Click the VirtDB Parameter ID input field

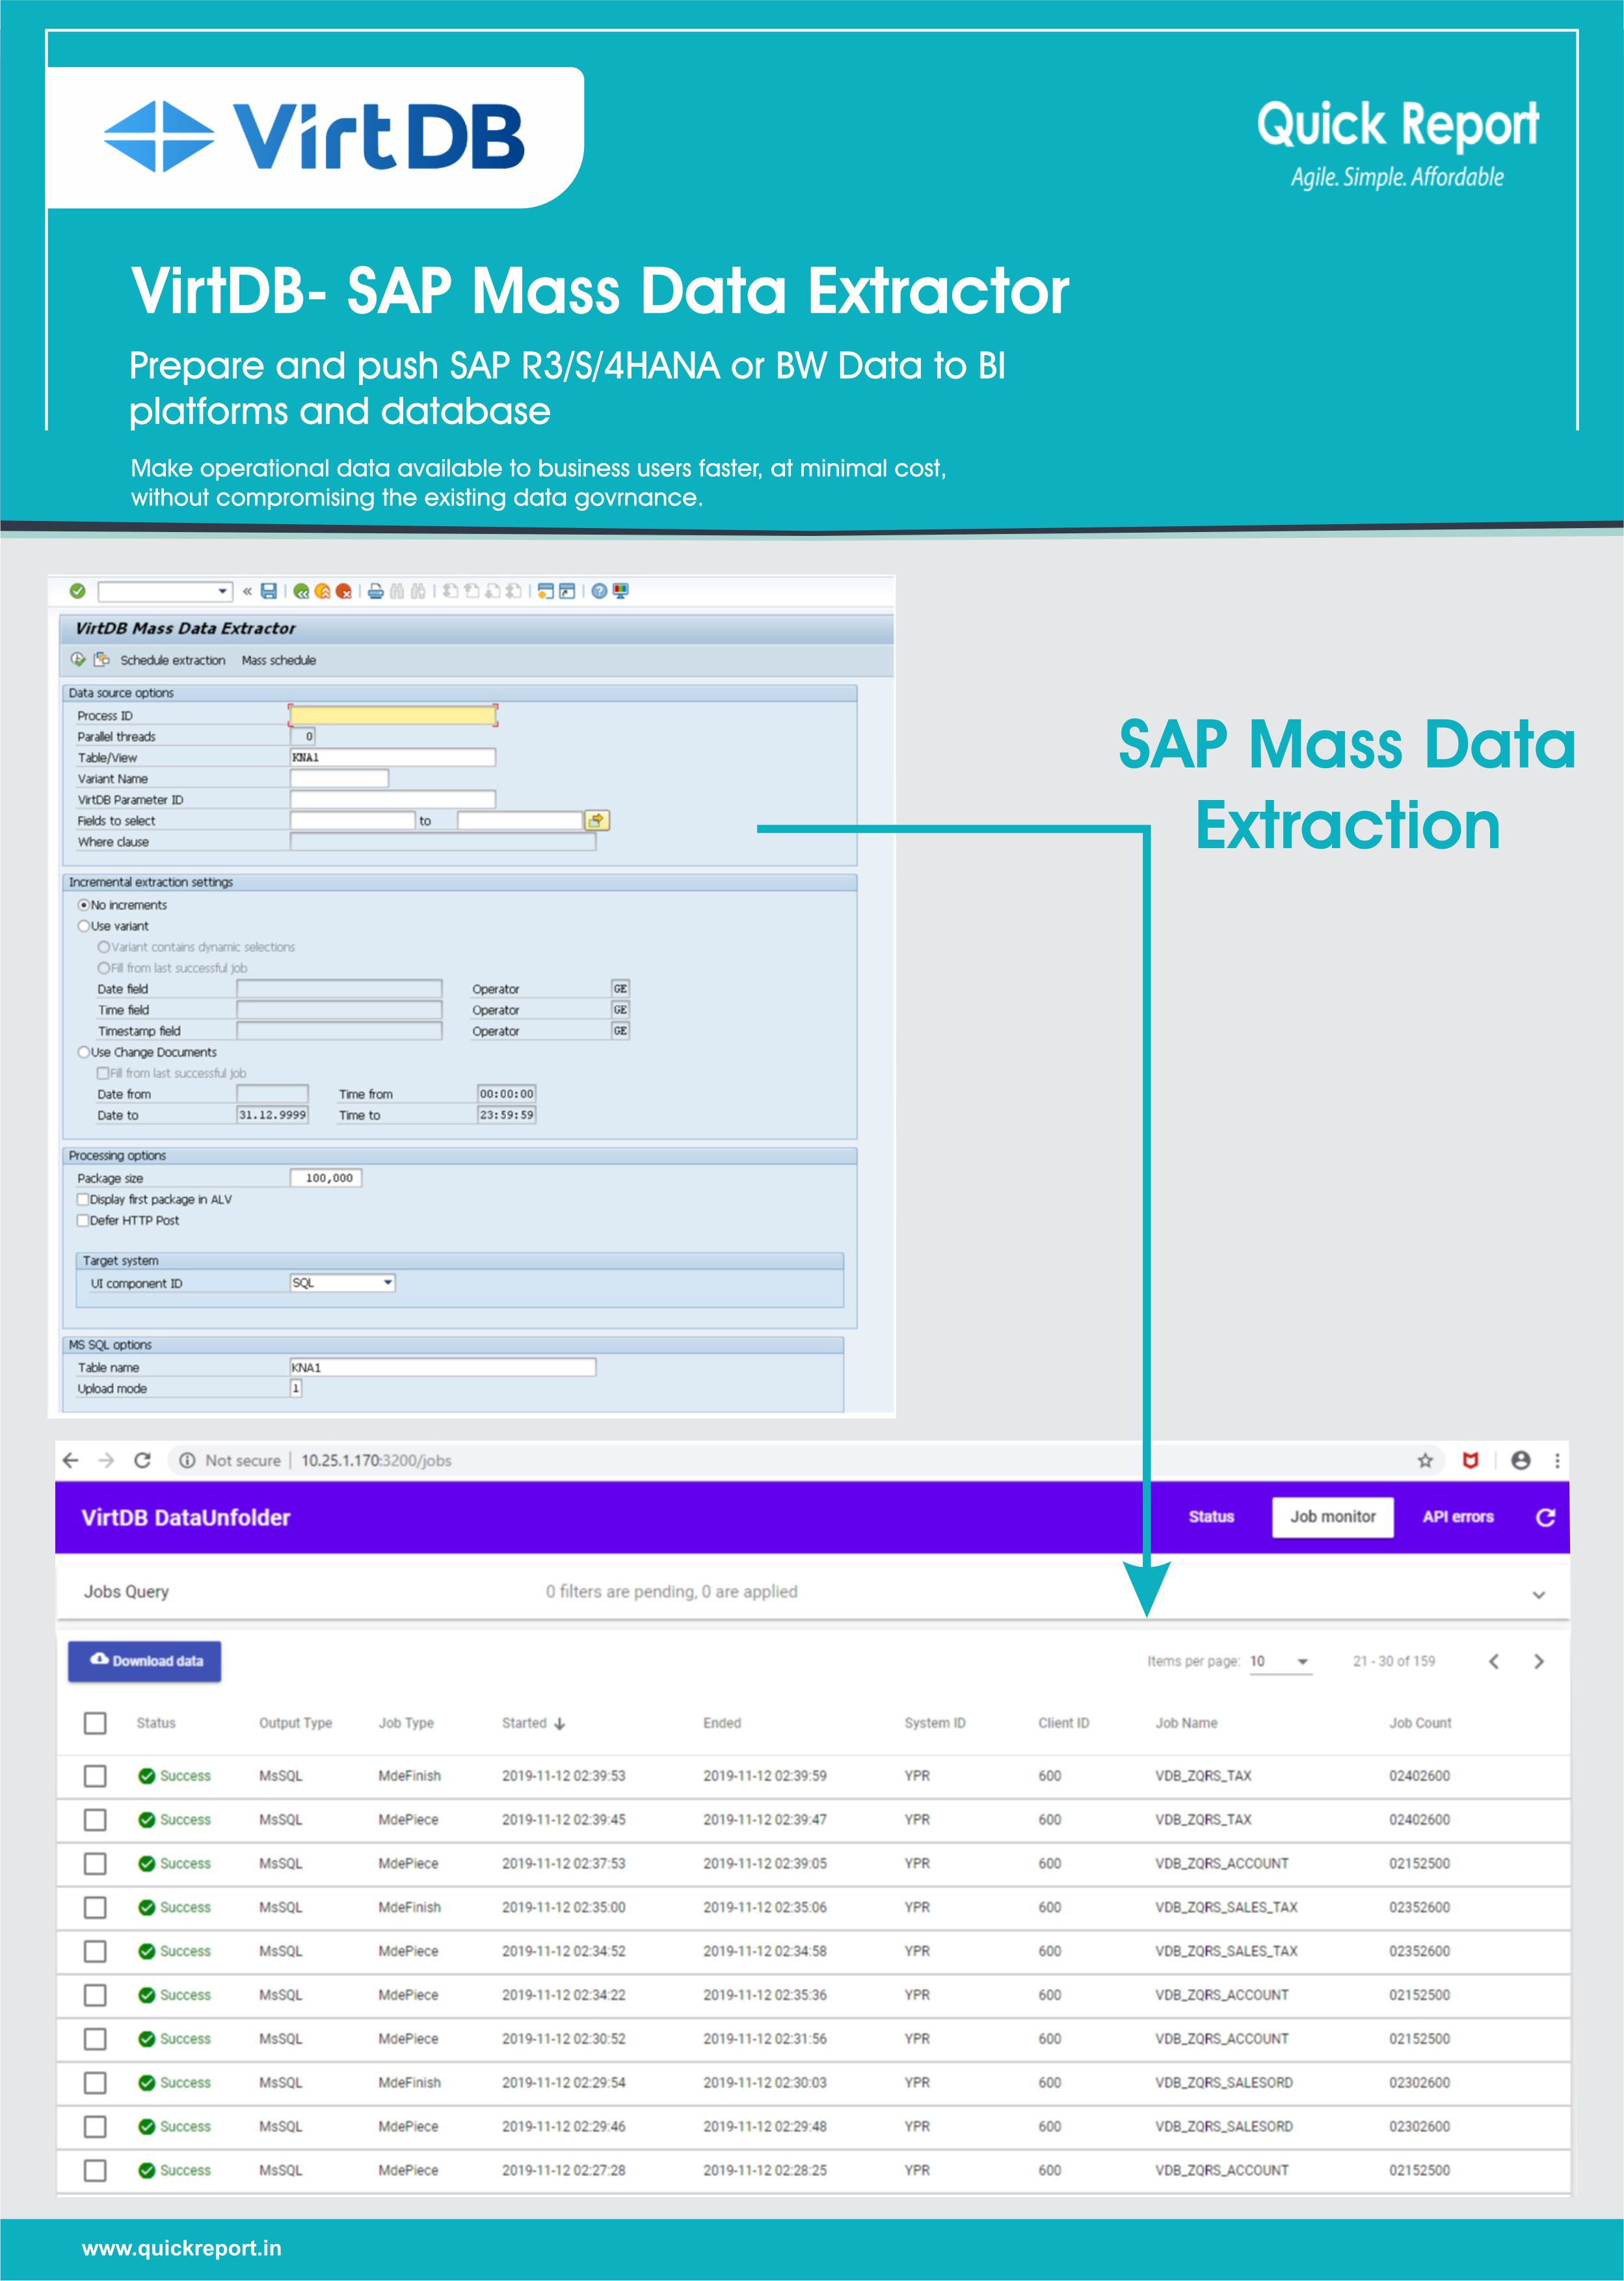393,799
